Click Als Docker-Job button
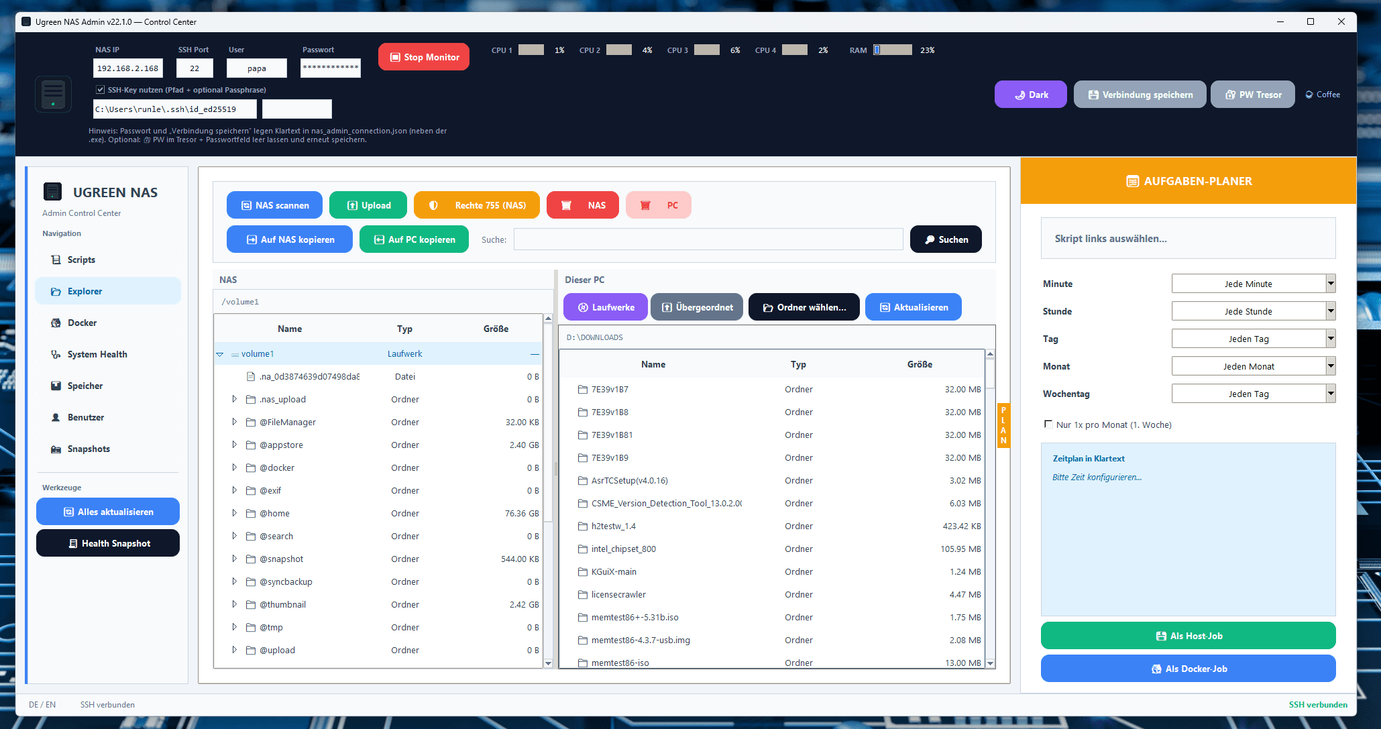 1188,669
